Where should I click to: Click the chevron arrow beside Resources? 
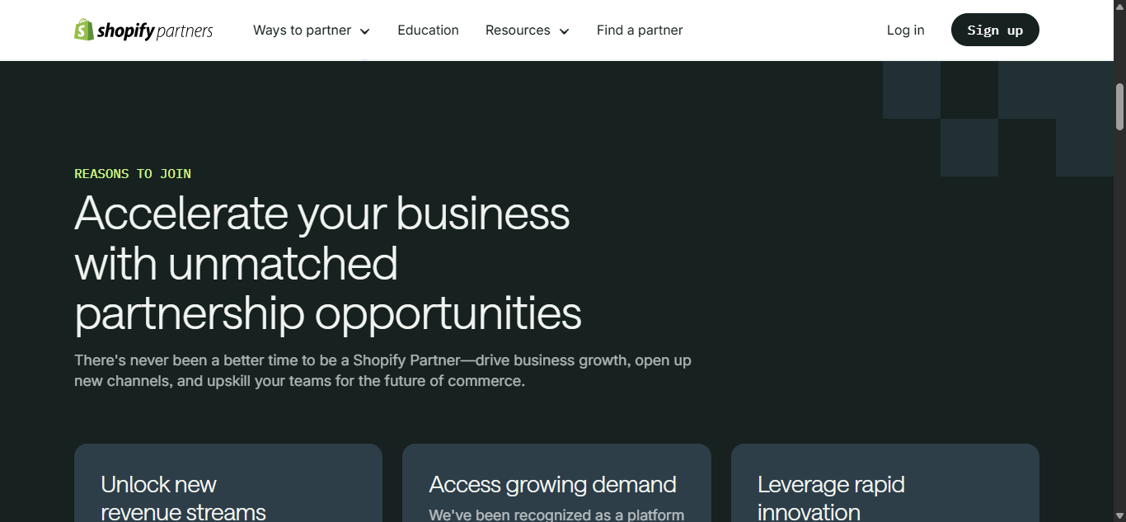click(x=565, y=31)
